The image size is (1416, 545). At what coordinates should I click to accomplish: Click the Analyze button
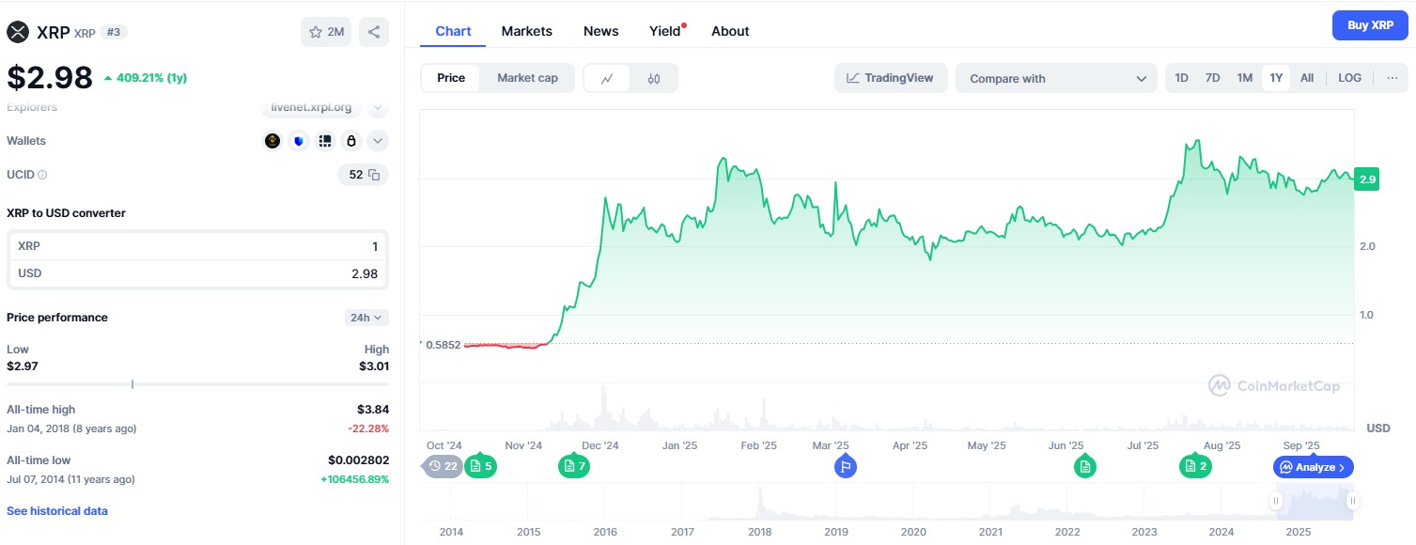pos(1314,467)
